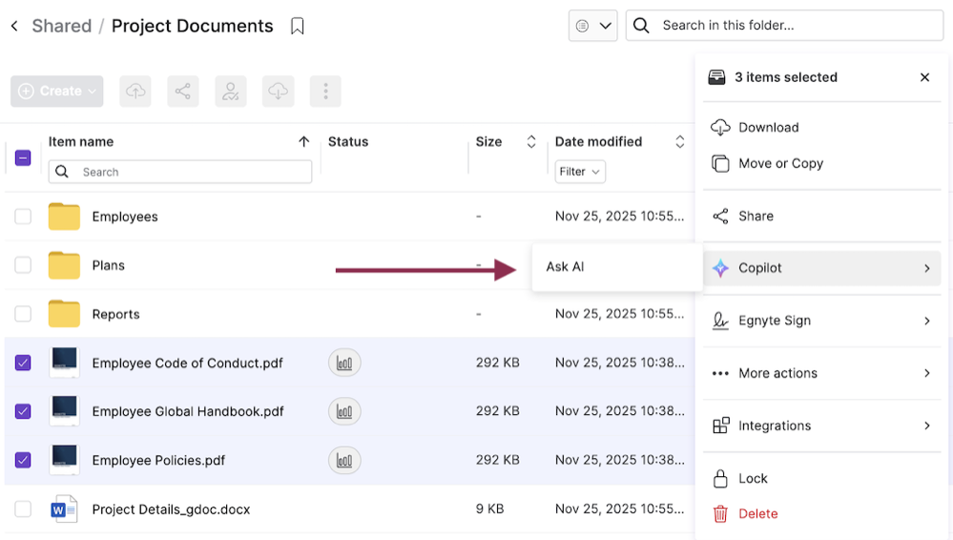This screenshot has width=953, height=540.
Task: Toggle the select-all checkbox in header
Action: [23, 158]
